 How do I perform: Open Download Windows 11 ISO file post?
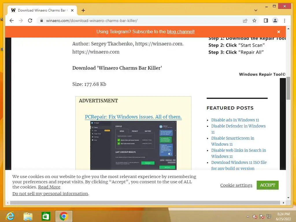(239, 165)
